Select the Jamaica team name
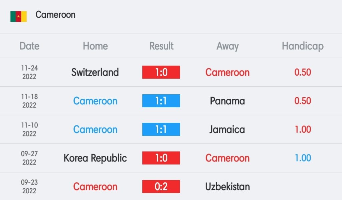Screen dimensions: 342x200 click(227, 129)
